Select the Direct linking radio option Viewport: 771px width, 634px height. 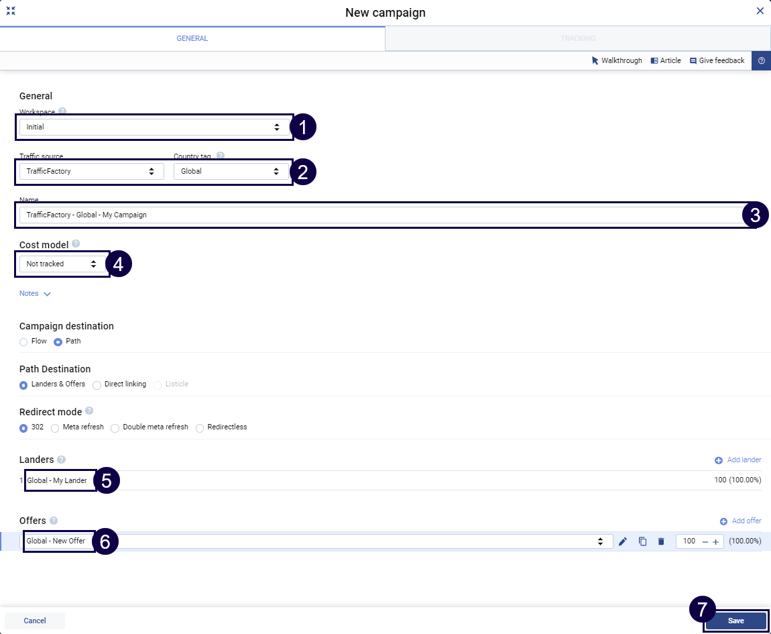coord(97,384)
